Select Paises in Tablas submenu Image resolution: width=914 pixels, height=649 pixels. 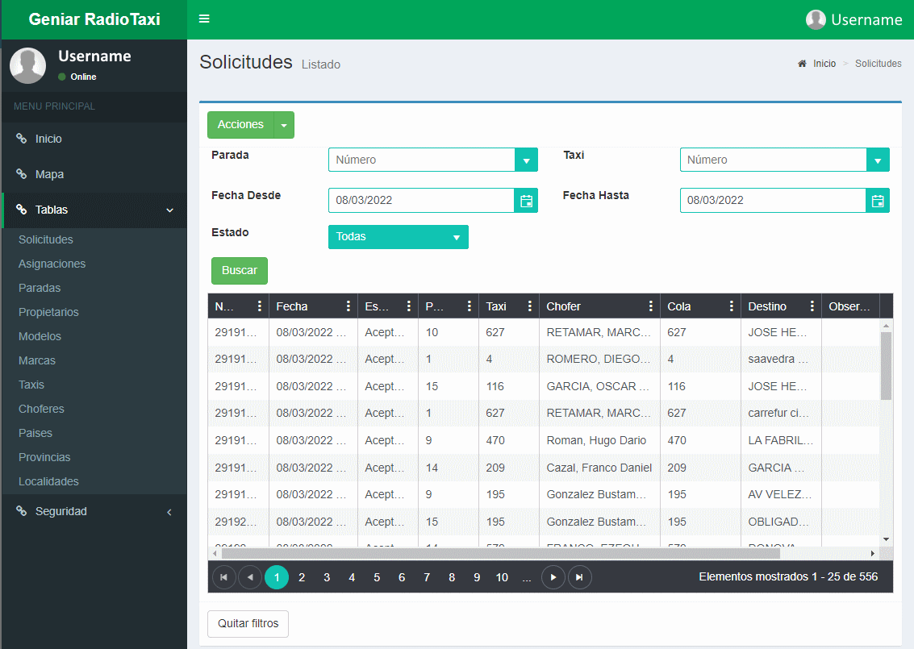point(35,433)
